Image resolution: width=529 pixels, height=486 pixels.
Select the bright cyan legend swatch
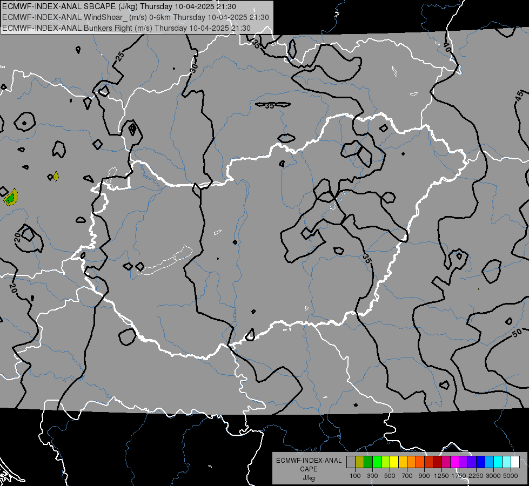[x=498, y=462]
